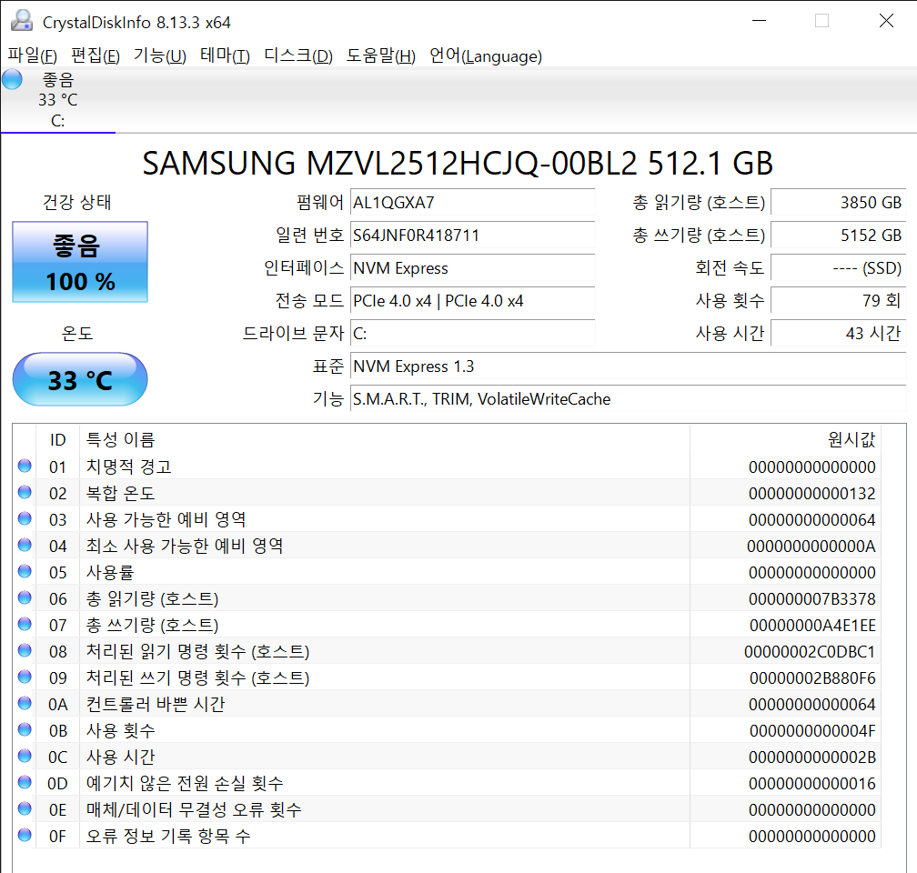
Task: Click the 회전 속도 label
Action: [x=730, y=267]
